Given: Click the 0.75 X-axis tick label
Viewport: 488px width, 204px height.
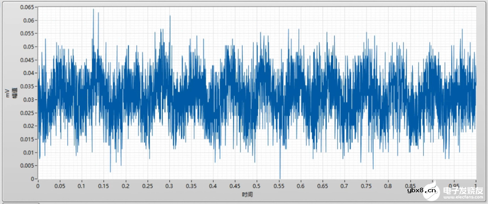Looking at the screenshot, I should tap(366, 186).
